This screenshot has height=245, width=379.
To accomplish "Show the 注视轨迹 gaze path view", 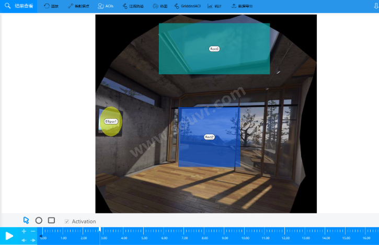I will click(133, 6).
